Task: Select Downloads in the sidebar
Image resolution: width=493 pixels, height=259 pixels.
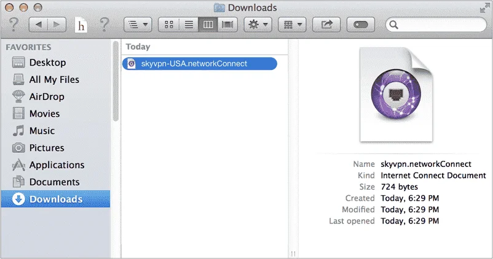Action: click(x=55, y=199)
